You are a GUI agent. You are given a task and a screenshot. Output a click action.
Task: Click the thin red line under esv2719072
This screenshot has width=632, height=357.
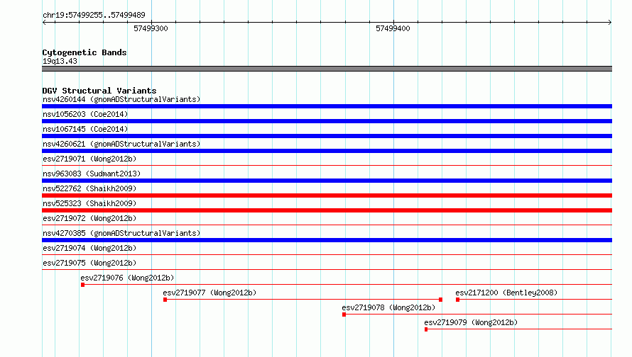coord(327,225)
